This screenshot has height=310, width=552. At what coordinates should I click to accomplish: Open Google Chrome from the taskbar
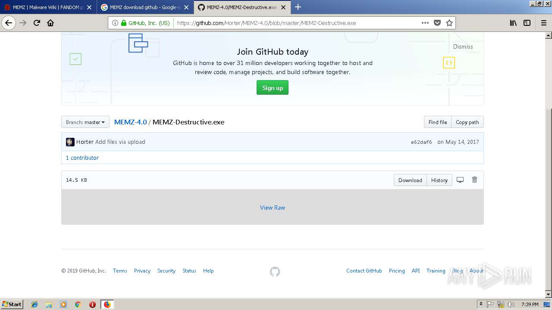point(78,304)
